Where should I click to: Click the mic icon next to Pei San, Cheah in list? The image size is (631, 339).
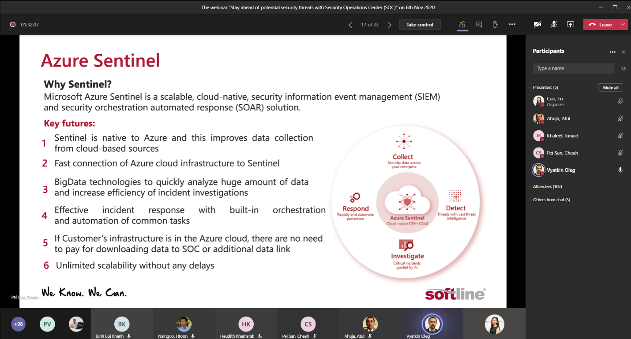(620, 153)
